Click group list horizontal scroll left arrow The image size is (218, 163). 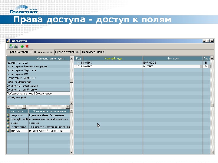(8, 107)
